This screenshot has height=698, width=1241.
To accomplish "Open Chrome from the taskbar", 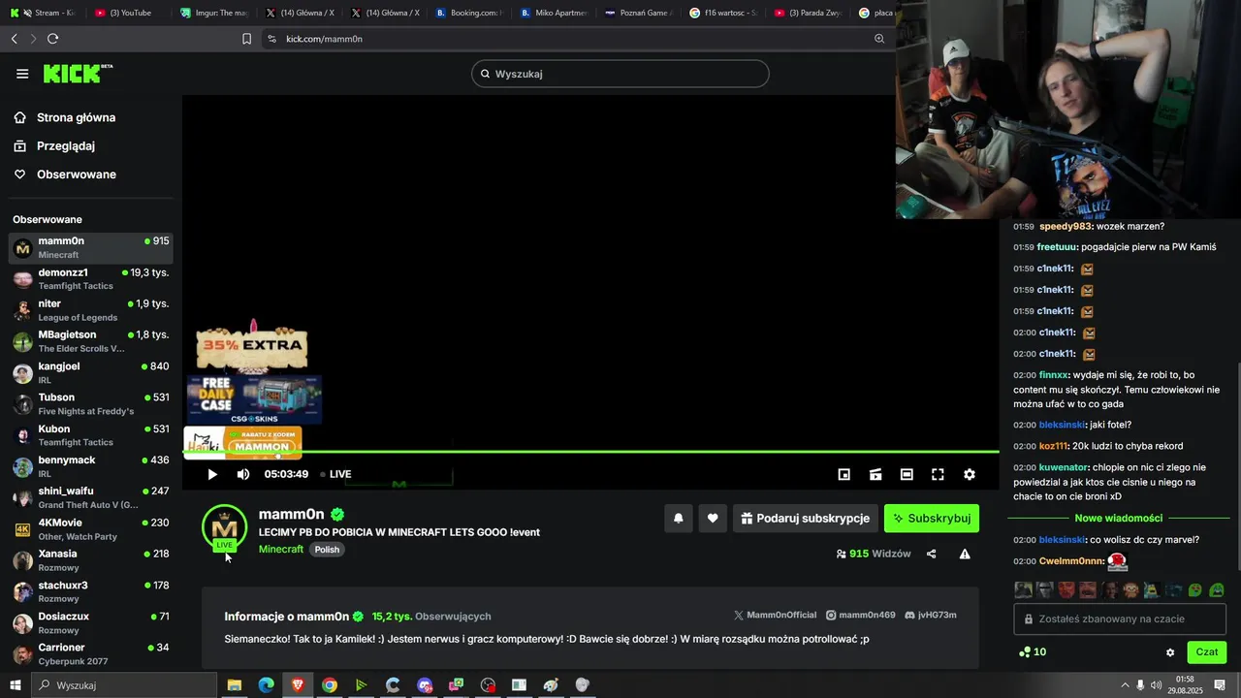I will pyautogui.click(x=330, y=685).
